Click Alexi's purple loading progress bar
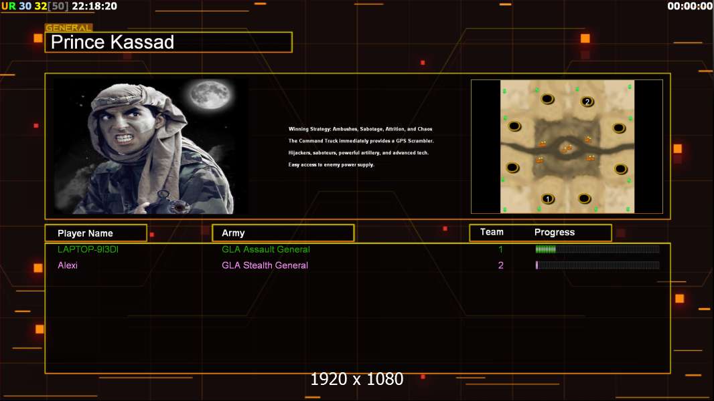Screen dimensions: 714x401 tap(597, 265)
